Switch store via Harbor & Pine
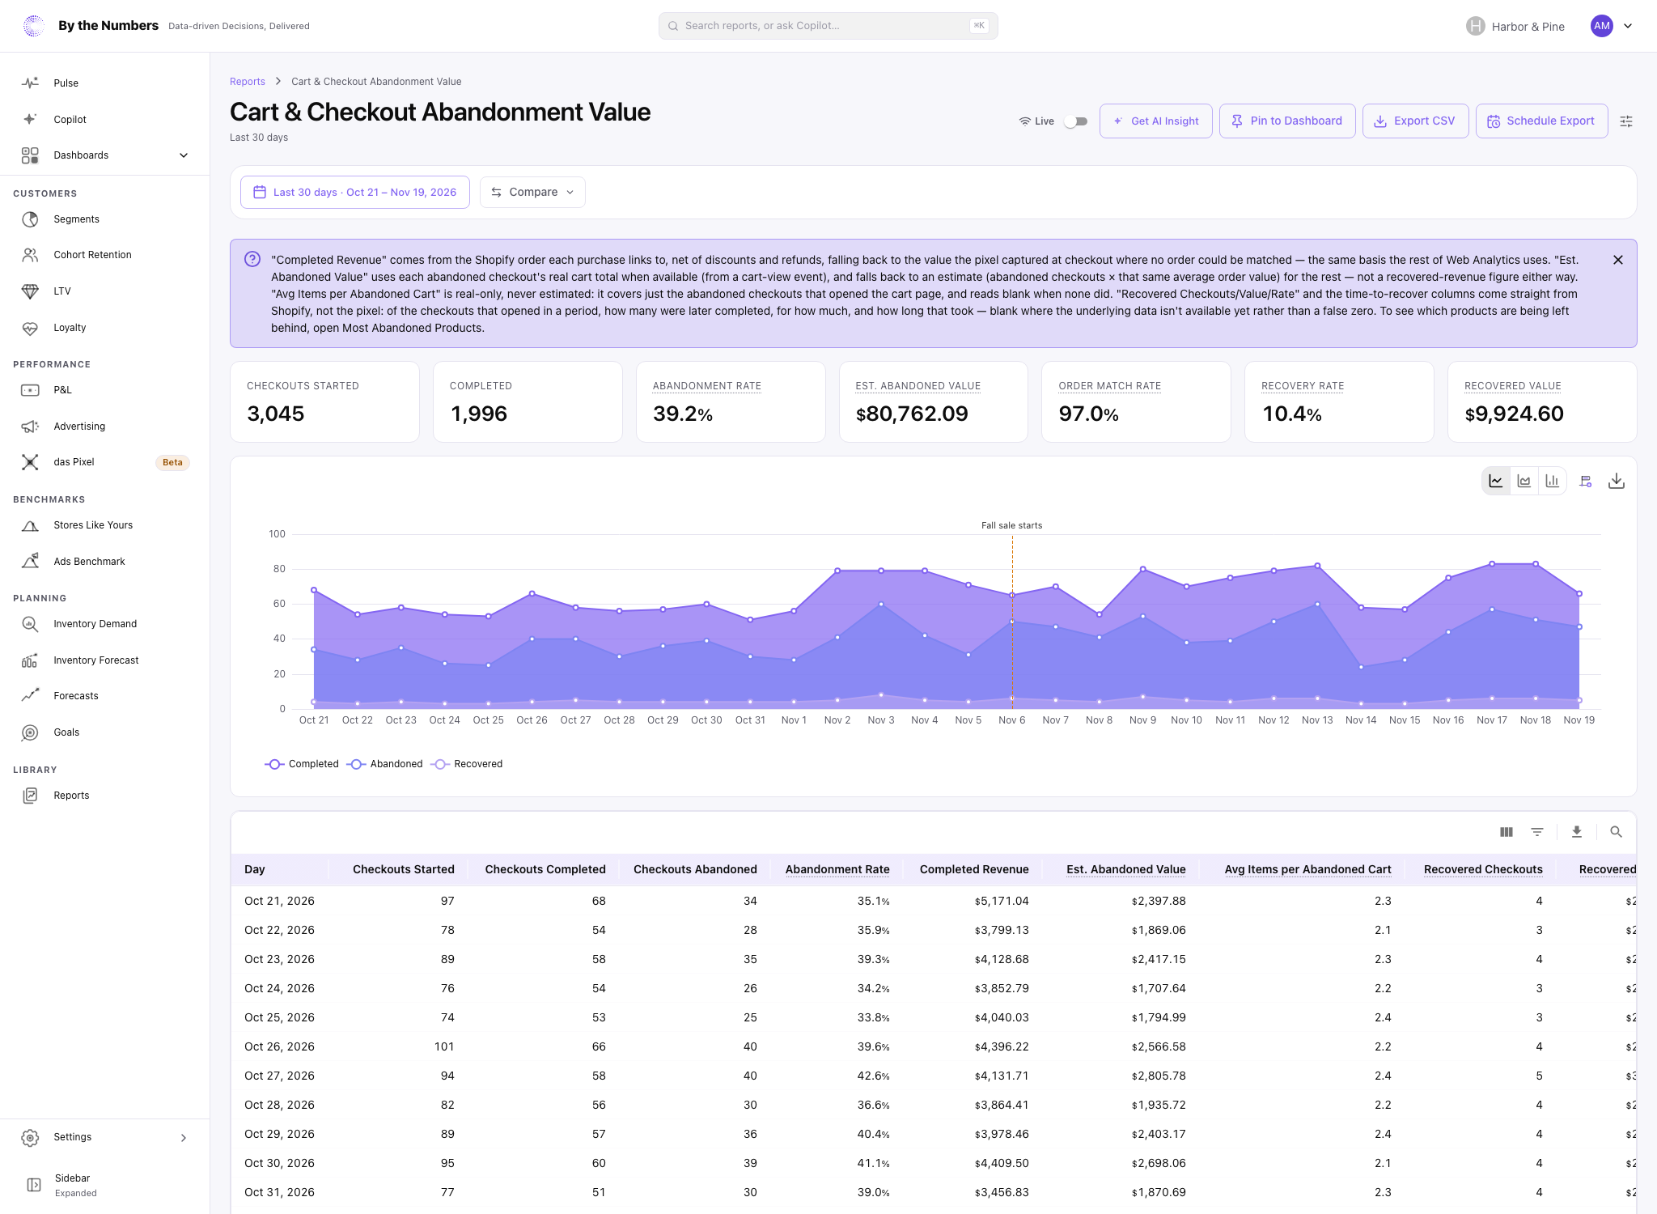 [1515, 26]
